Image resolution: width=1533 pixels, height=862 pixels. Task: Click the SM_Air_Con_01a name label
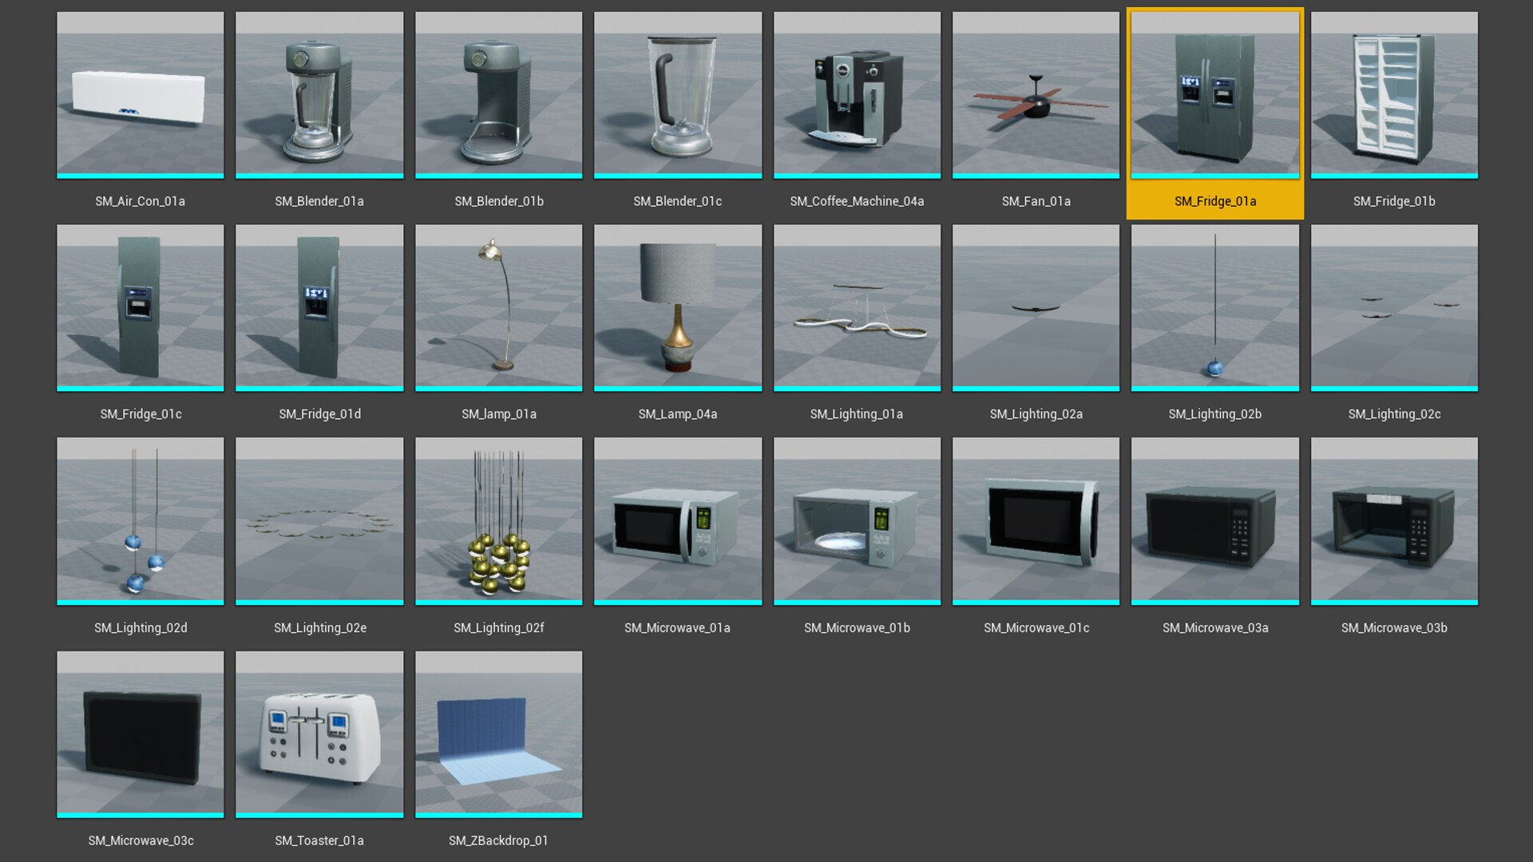[141, 201]
